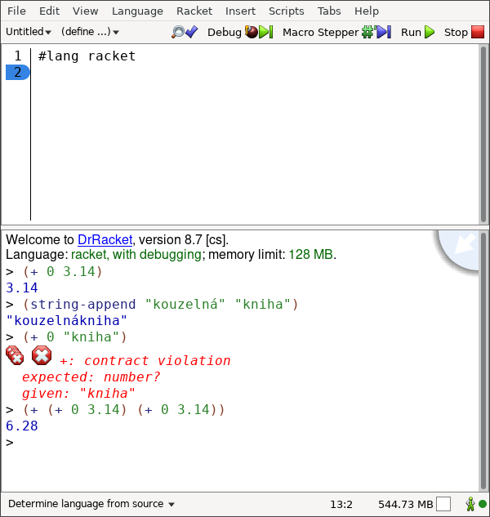Click the 'expected: number?' error line
The height and width of the screenshot is (517, 490).
point(91,377)
